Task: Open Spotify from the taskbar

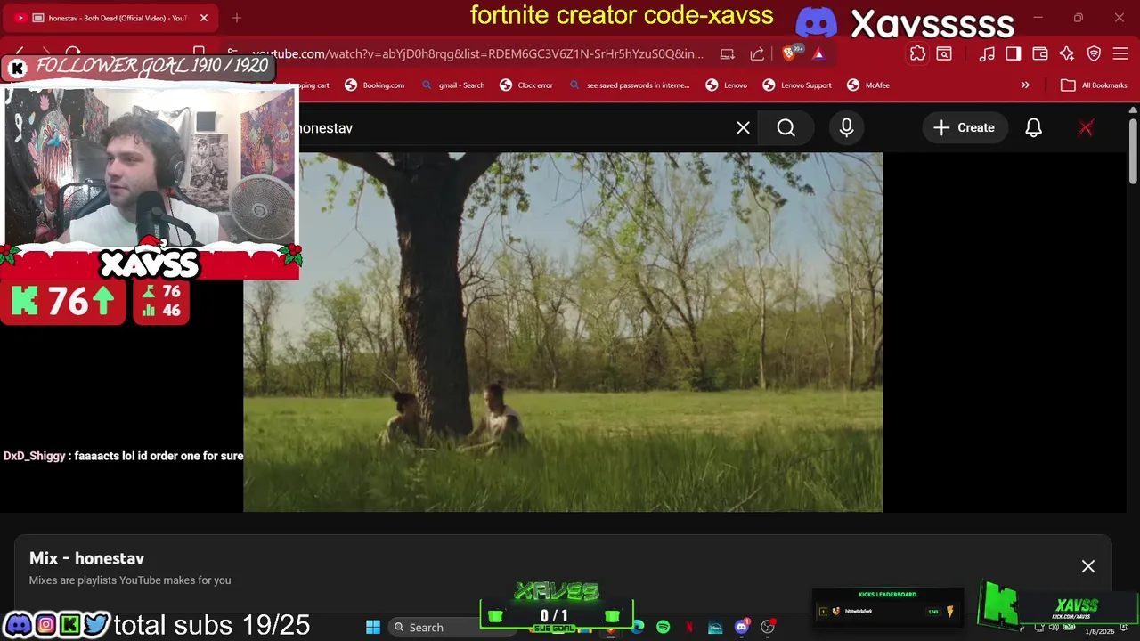Action: click(664, 628)
